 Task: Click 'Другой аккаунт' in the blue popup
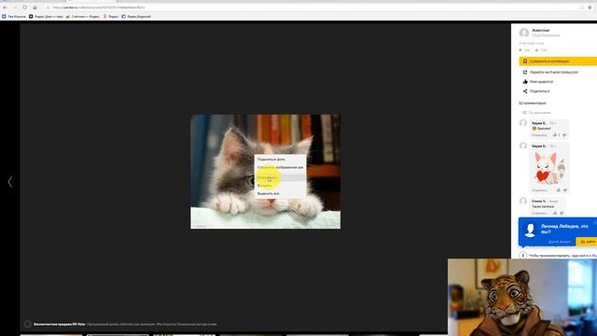click(560, 242)
